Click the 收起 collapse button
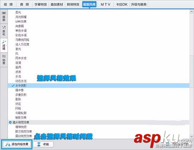 coord(43,144)
